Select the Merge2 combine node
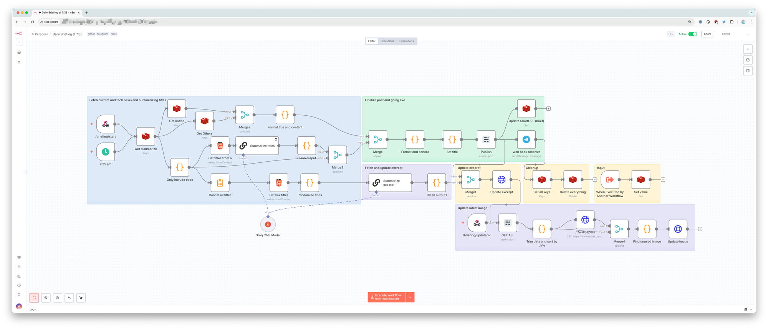 coord(245,115)
